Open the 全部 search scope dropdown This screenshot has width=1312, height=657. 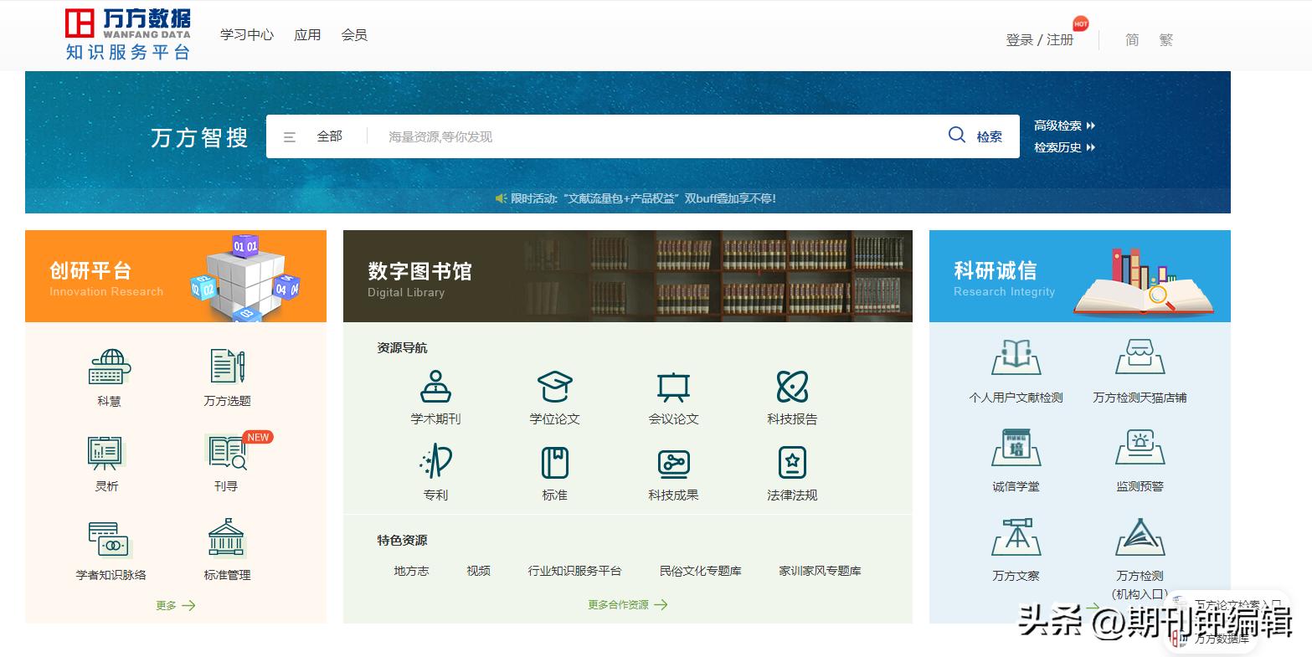click(329, 136)
